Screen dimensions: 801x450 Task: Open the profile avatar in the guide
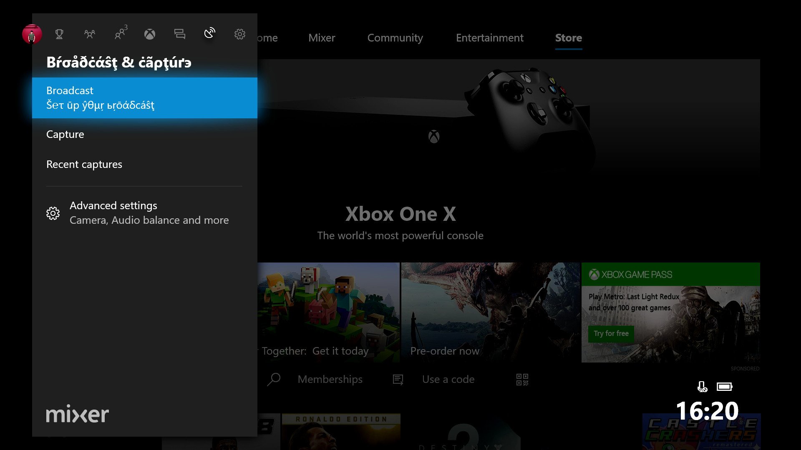click(32, 34)
